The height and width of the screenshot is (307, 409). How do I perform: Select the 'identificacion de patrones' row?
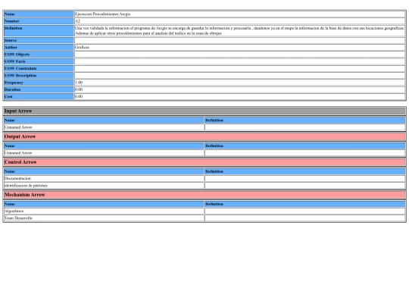[x=104, y=186]
